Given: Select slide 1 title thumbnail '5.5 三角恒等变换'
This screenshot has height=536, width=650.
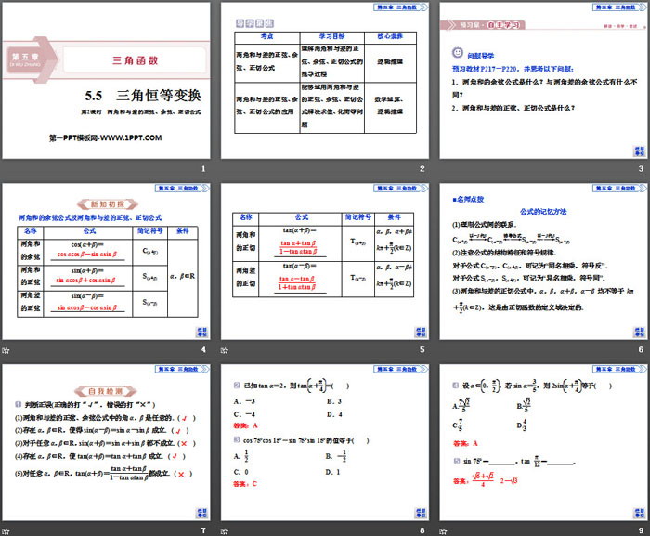Looking at the screenshot, I should click(x=106, y=81).
